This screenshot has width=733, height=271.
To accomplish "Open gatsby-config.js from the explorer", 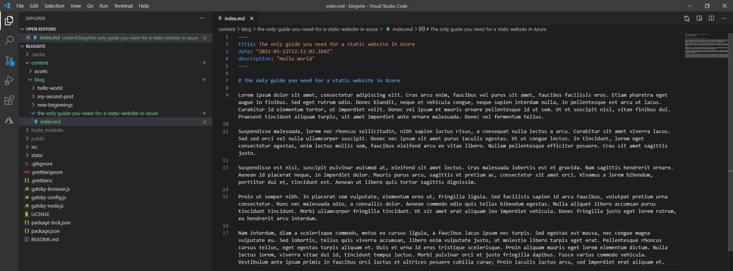I will (x=49, y=197).
